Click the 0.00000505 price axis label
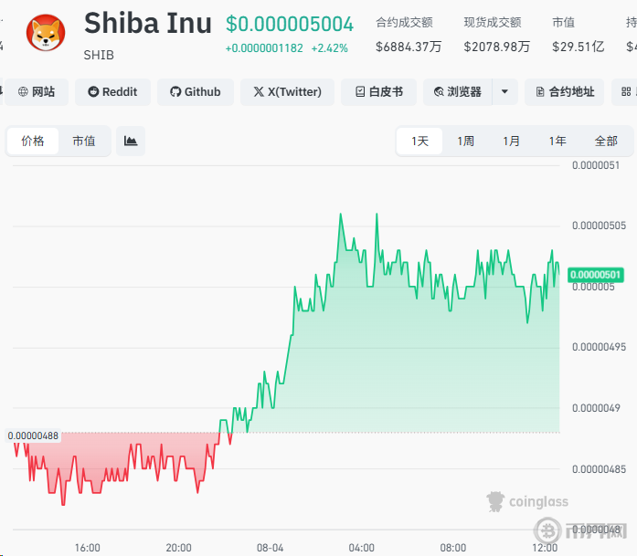This screenshot has height=556, width=637. 599,226
